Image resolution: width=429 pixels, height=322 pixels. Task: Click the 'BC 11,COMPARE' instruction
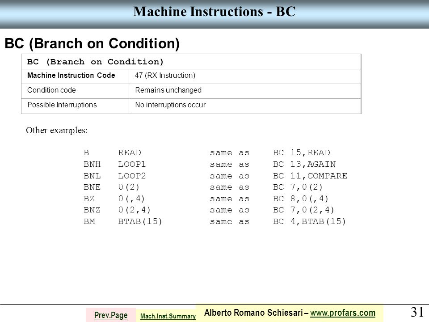(310, 175)
